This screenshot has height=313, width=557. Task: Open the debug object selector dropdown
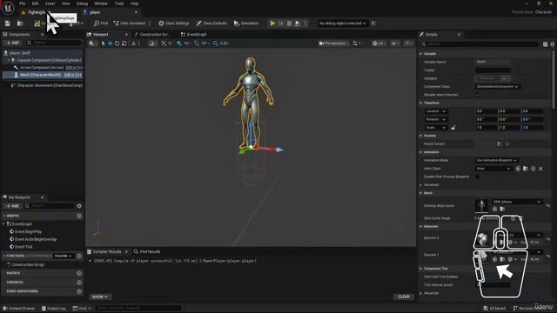[342, 23]
